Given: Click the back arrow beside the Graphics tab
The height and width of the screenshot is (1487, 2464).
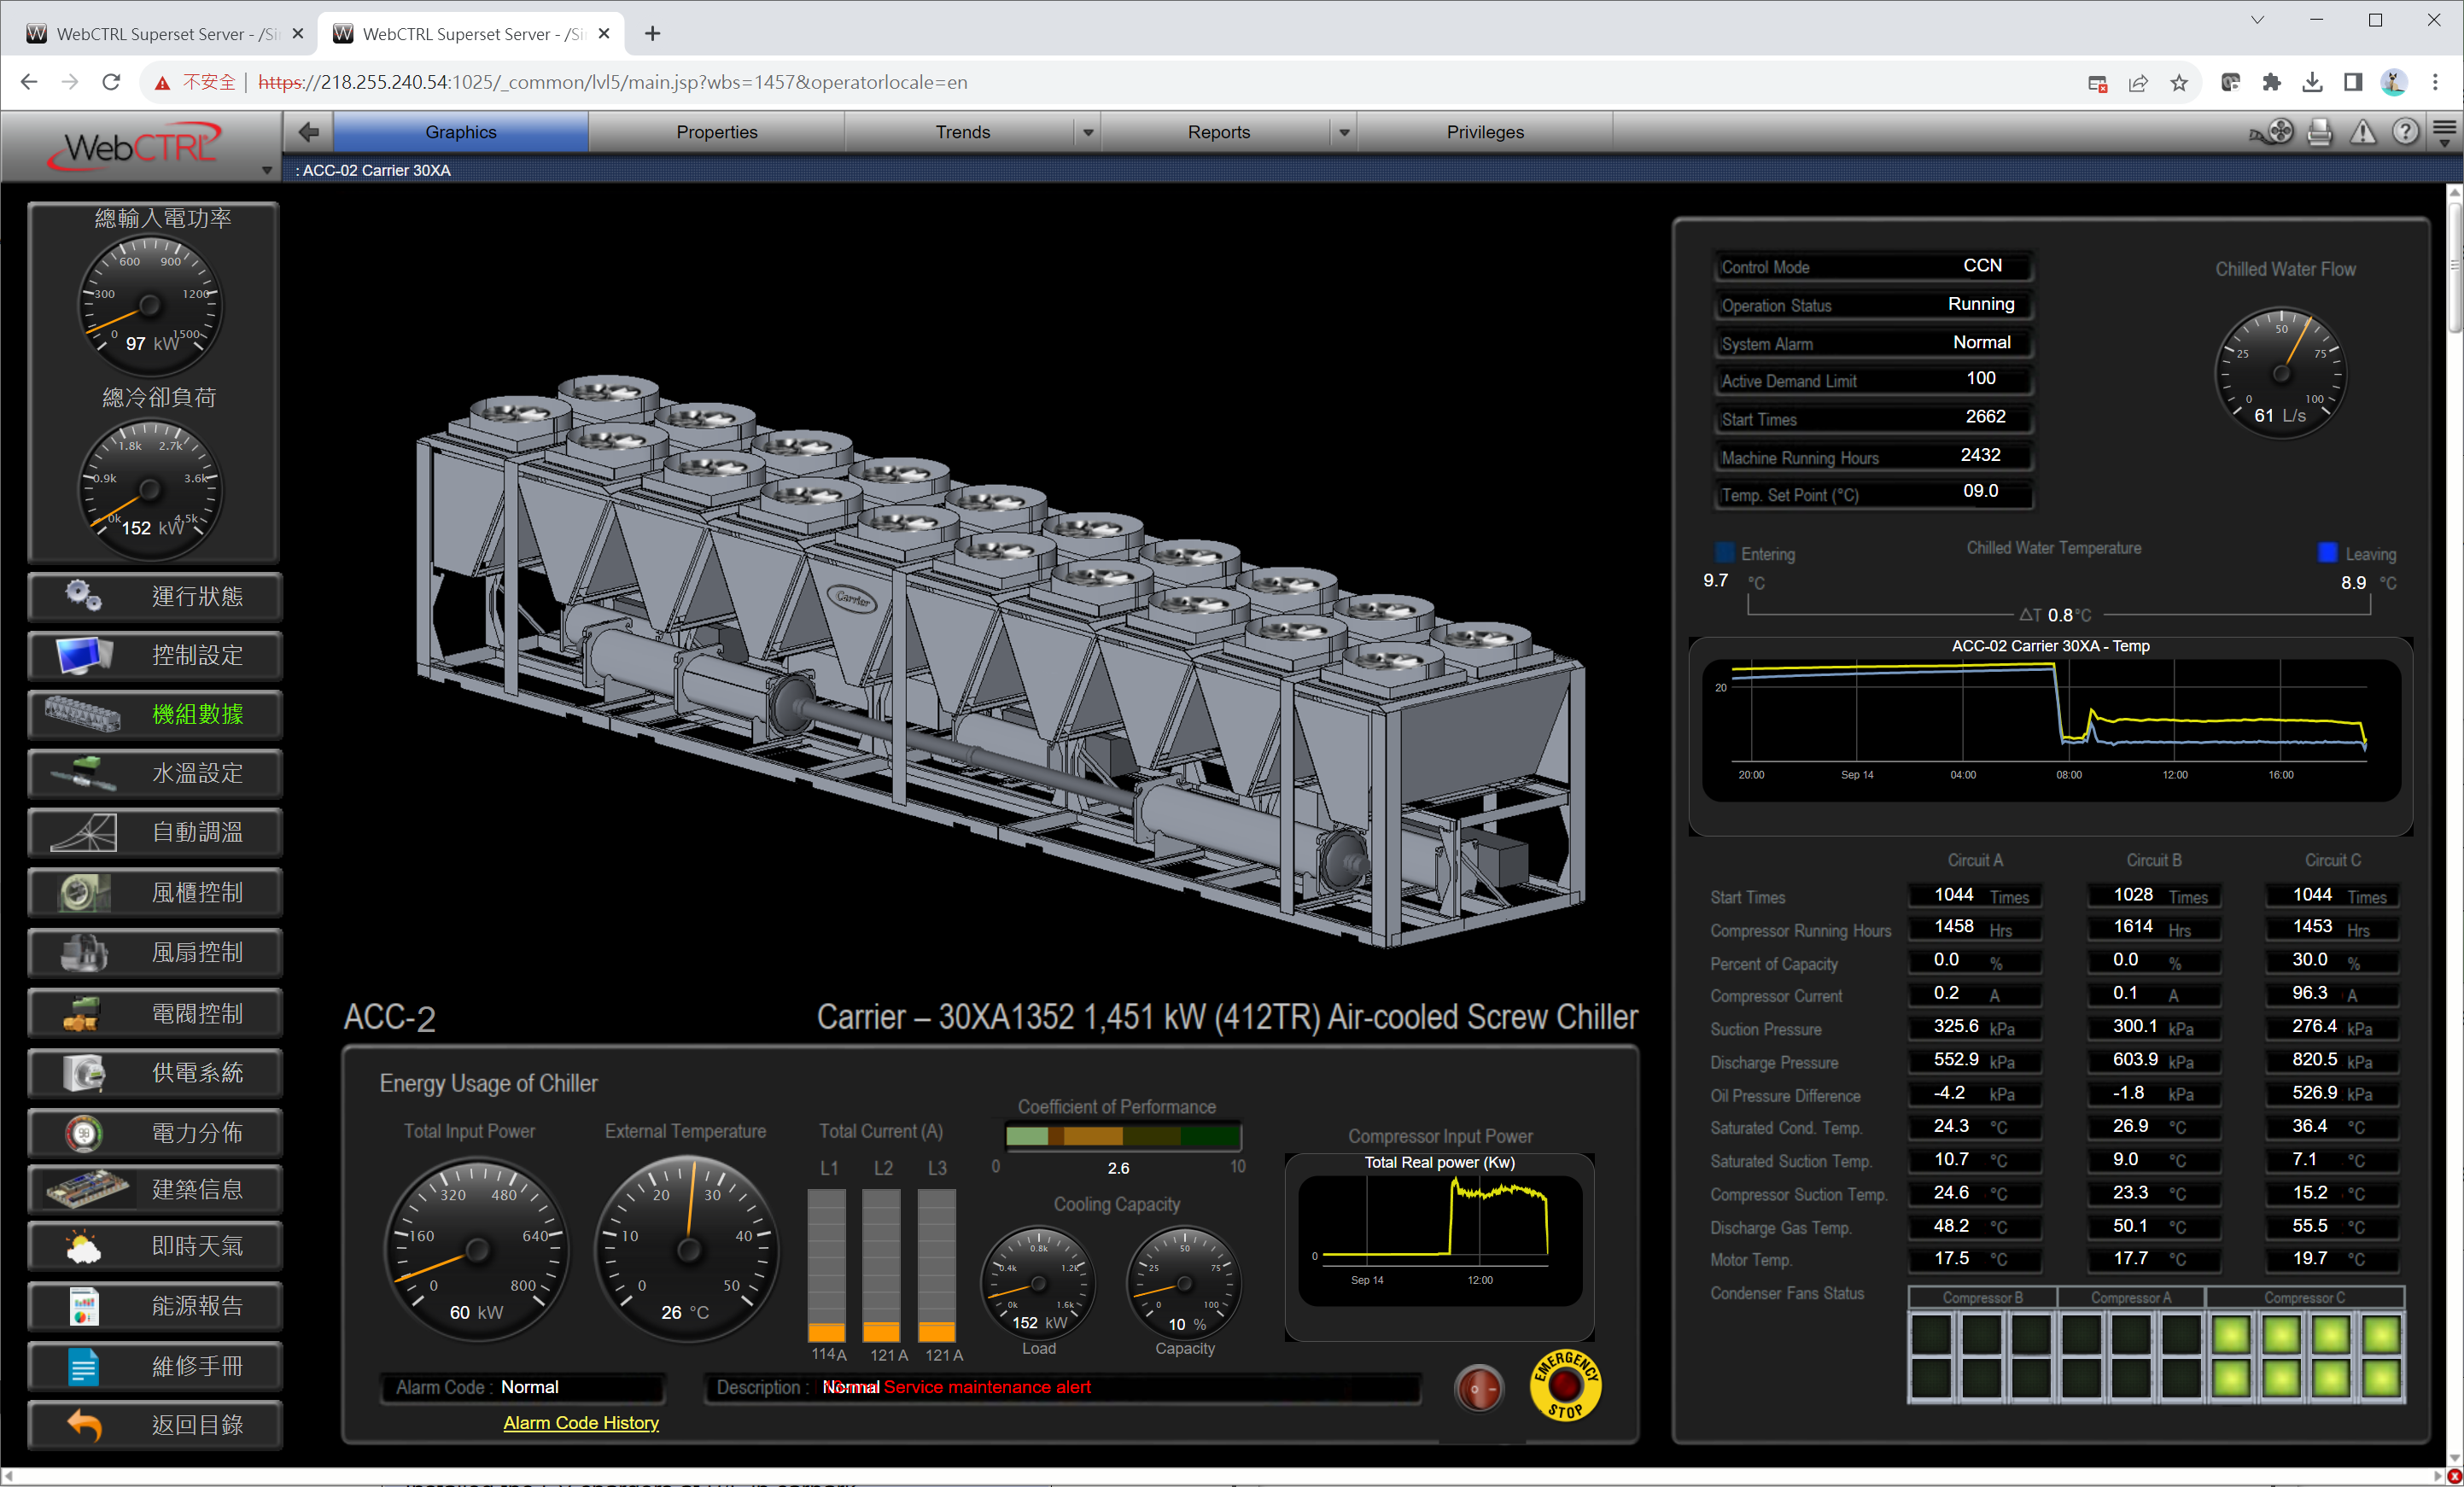Looking at the screenshot, I should (x=309, y=131).
